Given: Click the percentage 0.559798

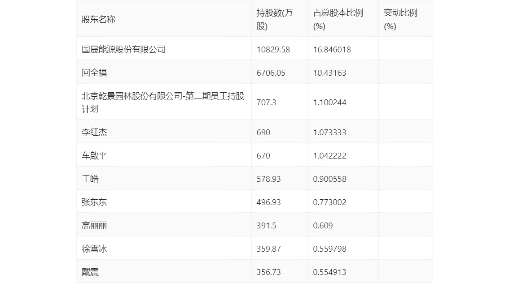Looking at the screenshot, I should pyautogui.click(x=329, y=249).
